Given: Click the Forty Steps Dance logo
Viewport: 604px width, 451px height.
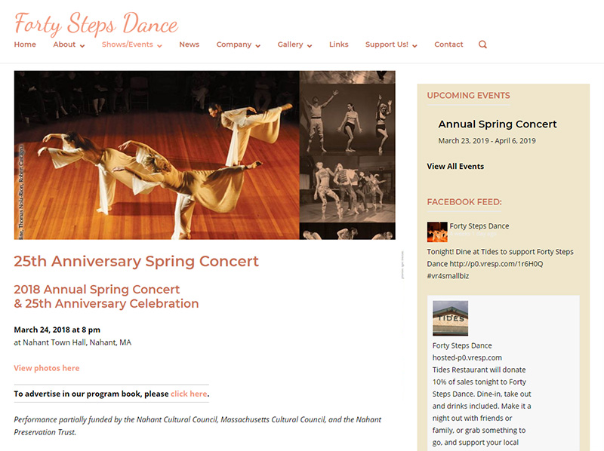Looking at the screenshot, I should (x=96, y=23).
